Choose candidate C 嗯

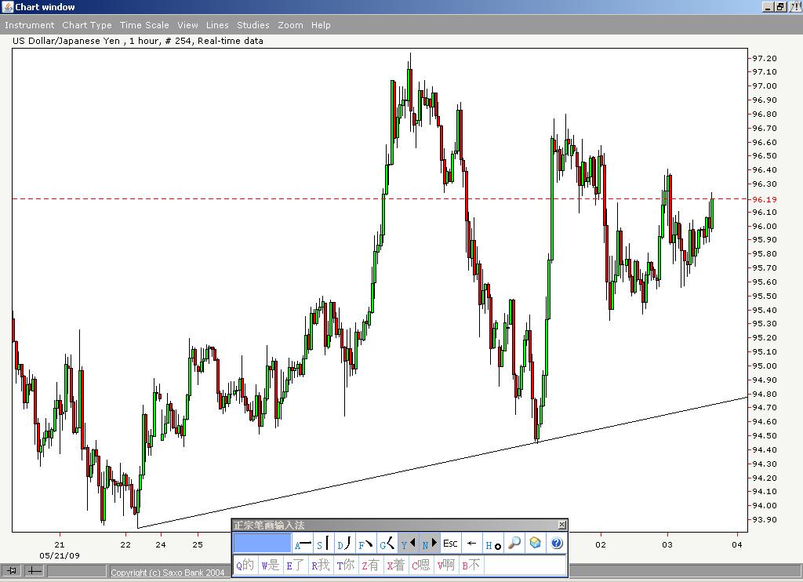pyautogui.click(x=421, y=565)
